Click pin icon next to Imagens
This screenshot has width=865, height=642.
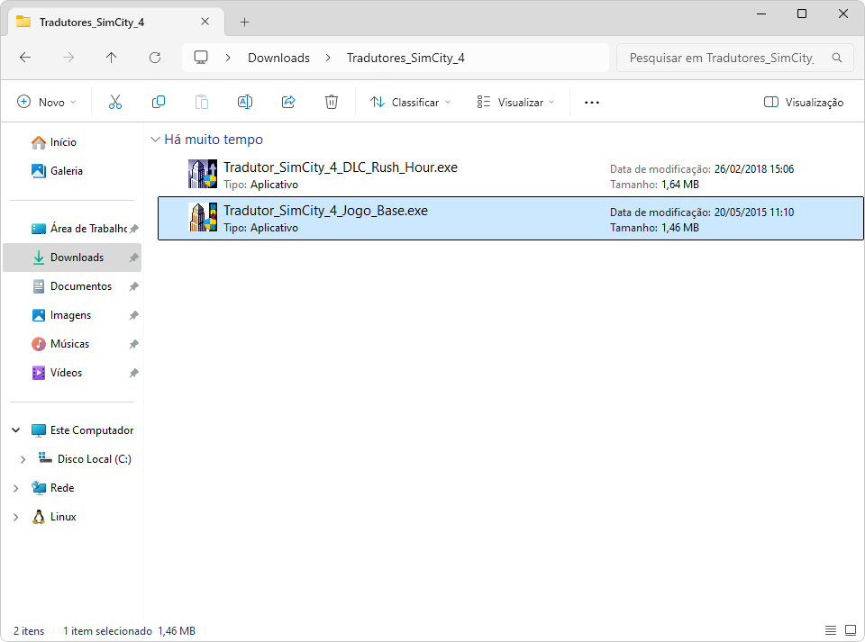[133, 315]
